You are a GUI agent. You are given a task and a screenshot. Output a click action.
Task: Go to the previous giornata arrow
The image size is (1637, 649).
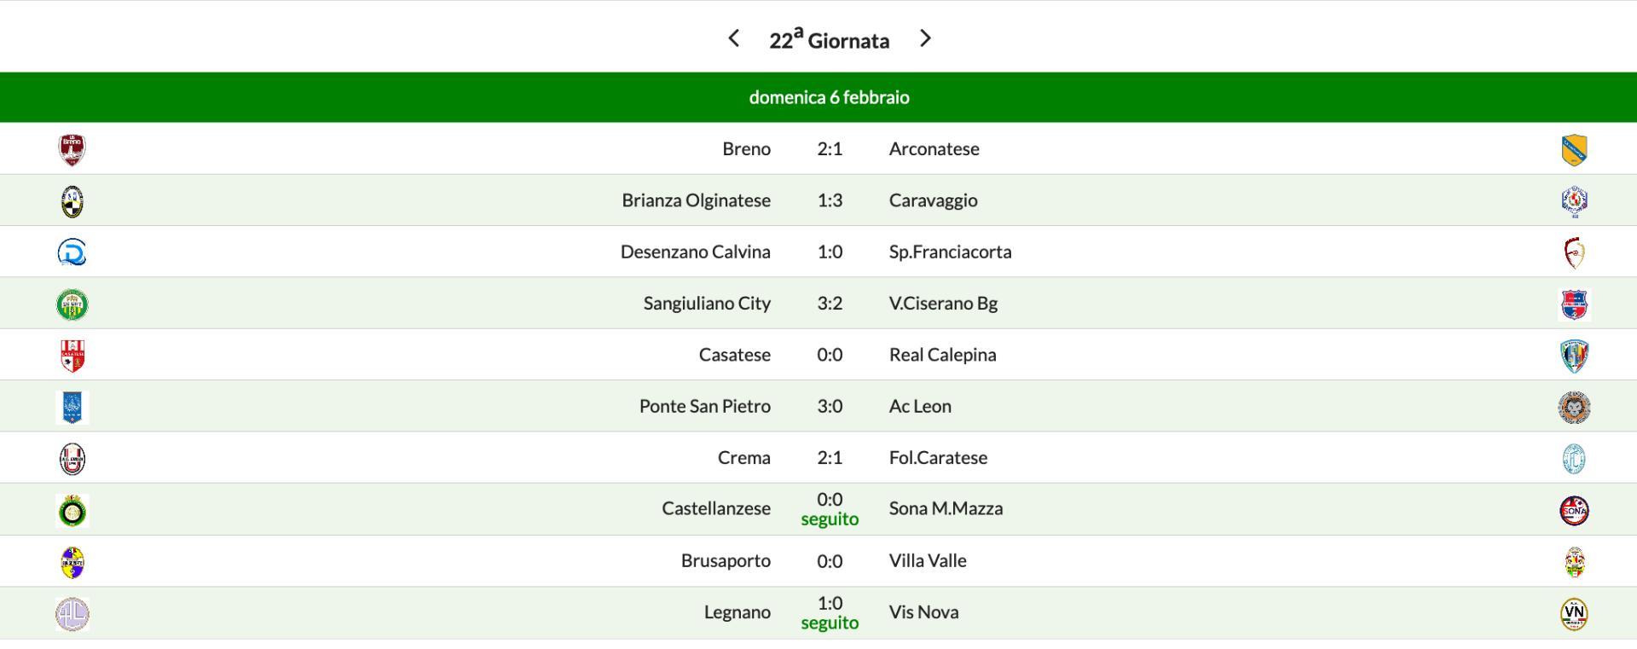(x=733, y=38)
